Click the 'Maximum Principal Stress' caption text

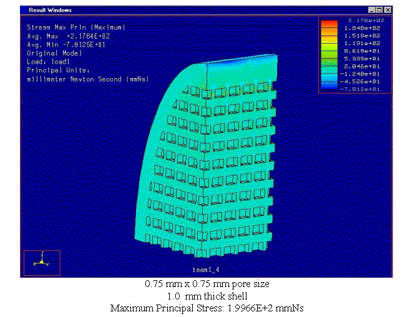pyautogui.click(x=206, y=308)
